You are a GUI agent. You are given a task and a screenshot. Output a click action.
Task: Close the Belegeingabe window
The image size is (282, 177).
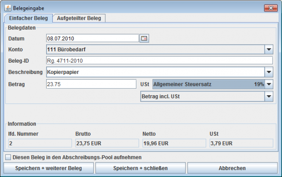[270, 8]
